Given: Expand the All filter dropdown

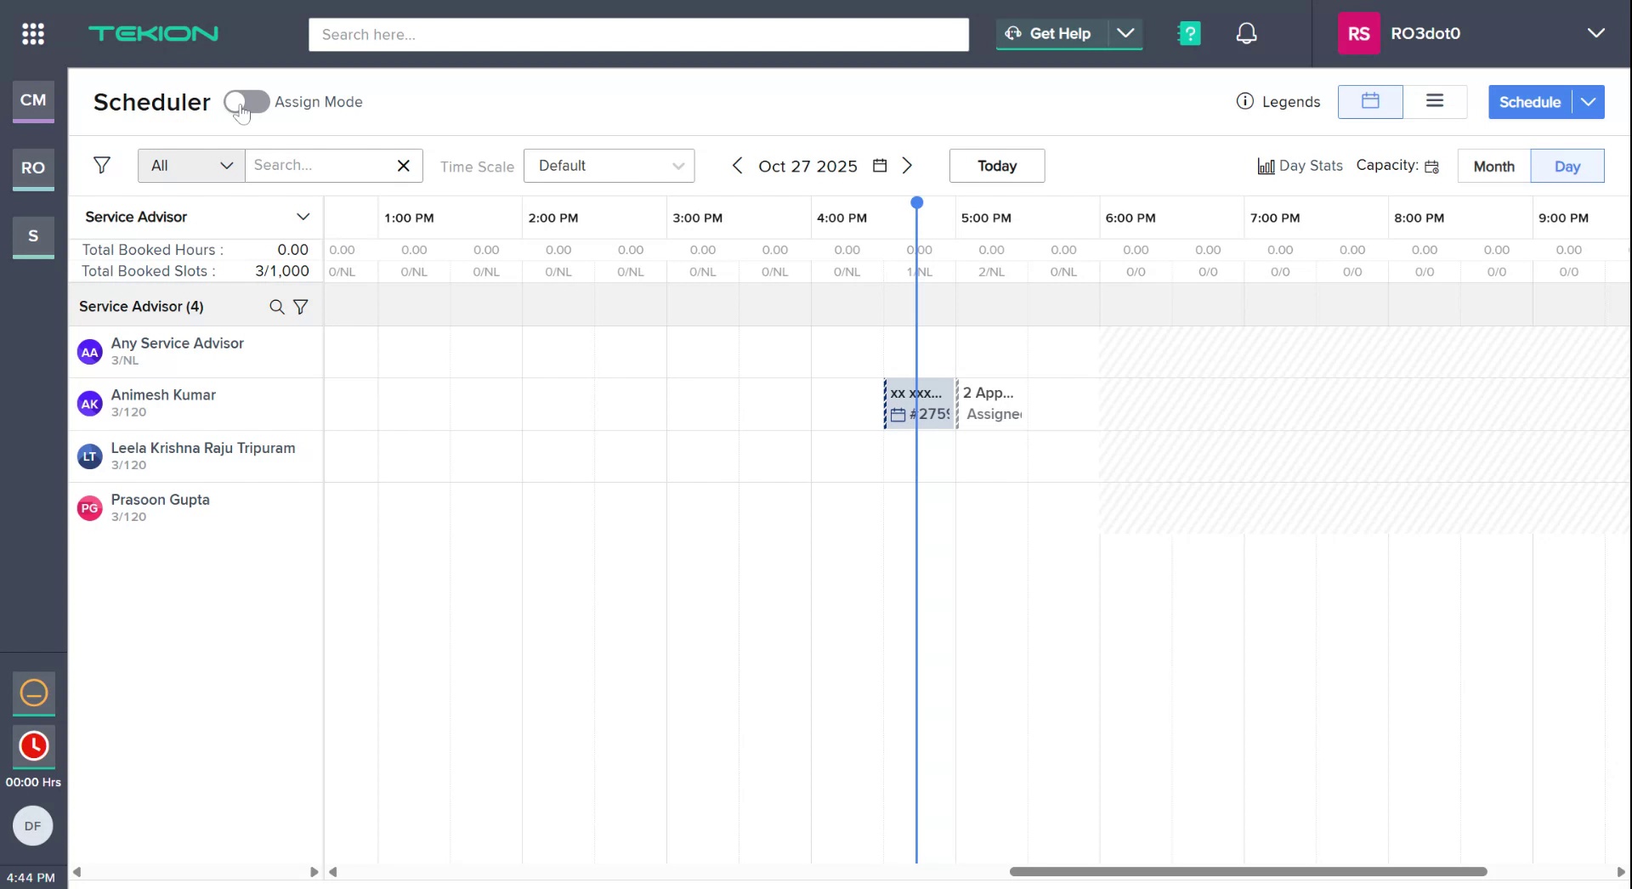Looking at the screenshot, I should (x=190, y=165).
